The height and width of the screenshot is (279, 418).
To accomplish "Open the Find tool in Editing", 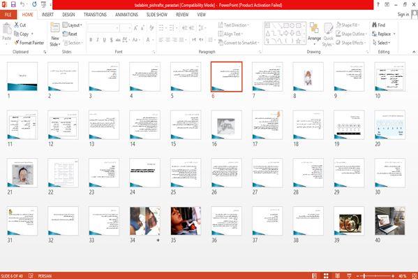I will pos(378,25).
